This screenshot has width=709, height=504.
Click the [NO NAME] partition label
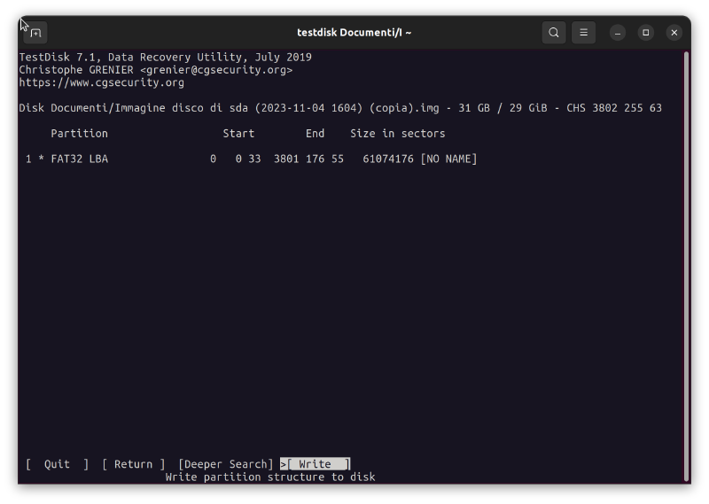(x=448, y=159)
